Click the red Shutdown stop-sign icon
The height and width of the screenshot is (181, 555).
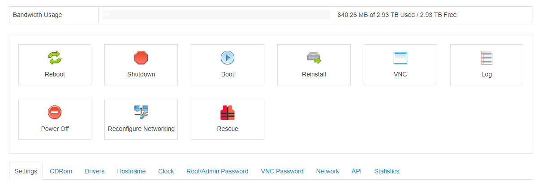pos(141,58)
